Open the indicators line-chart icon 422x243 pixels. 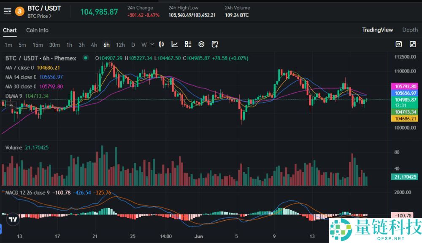175,44
